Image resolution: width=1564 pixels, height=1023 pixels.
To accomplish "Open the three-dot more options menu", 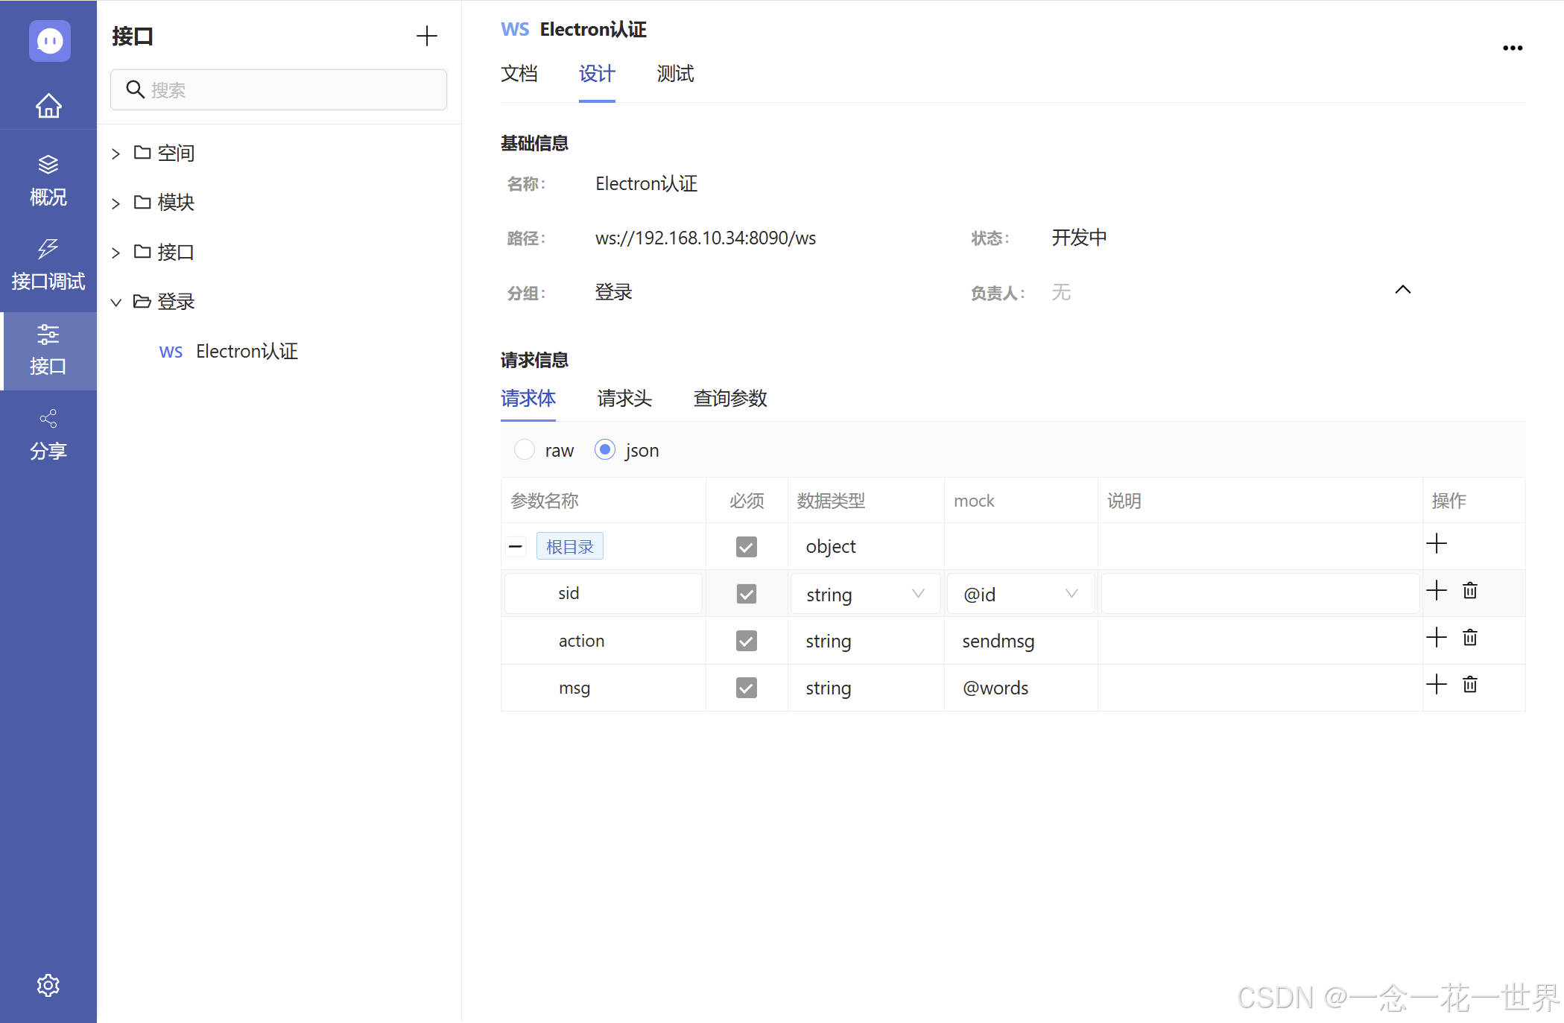I will click(1512, 48).
